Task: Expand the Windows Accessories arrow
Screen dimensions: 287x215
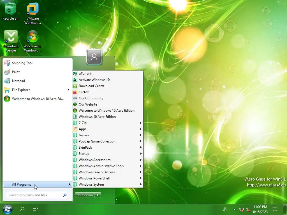Action: click(141, 160)
